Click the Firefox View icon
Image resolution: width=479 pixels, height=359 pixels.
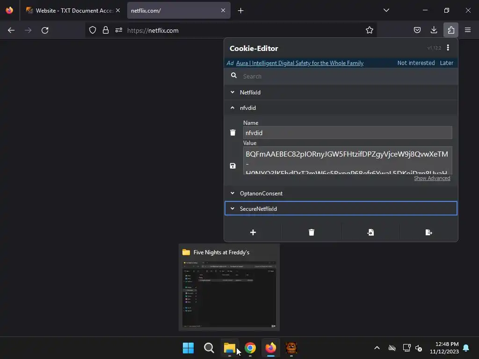9,10
